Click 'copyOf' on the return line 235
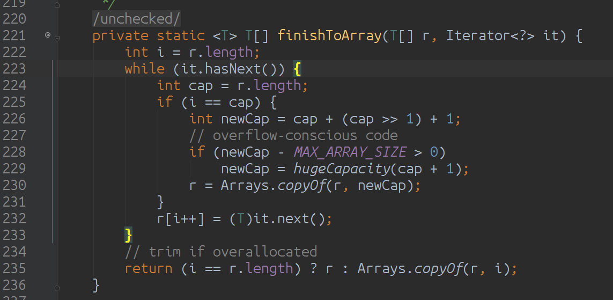The image size is (613, 300). pos(439,269)
